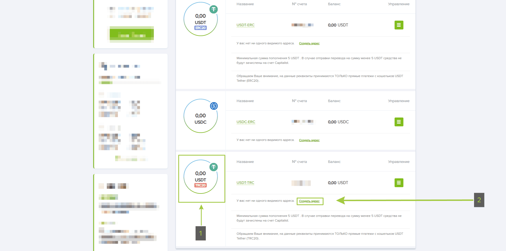Open the USDT-ERC account link
506x251 pixels.
[245, 25]
